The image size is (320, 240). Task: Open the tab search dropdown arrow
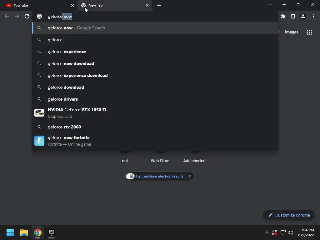pos(270,4)
